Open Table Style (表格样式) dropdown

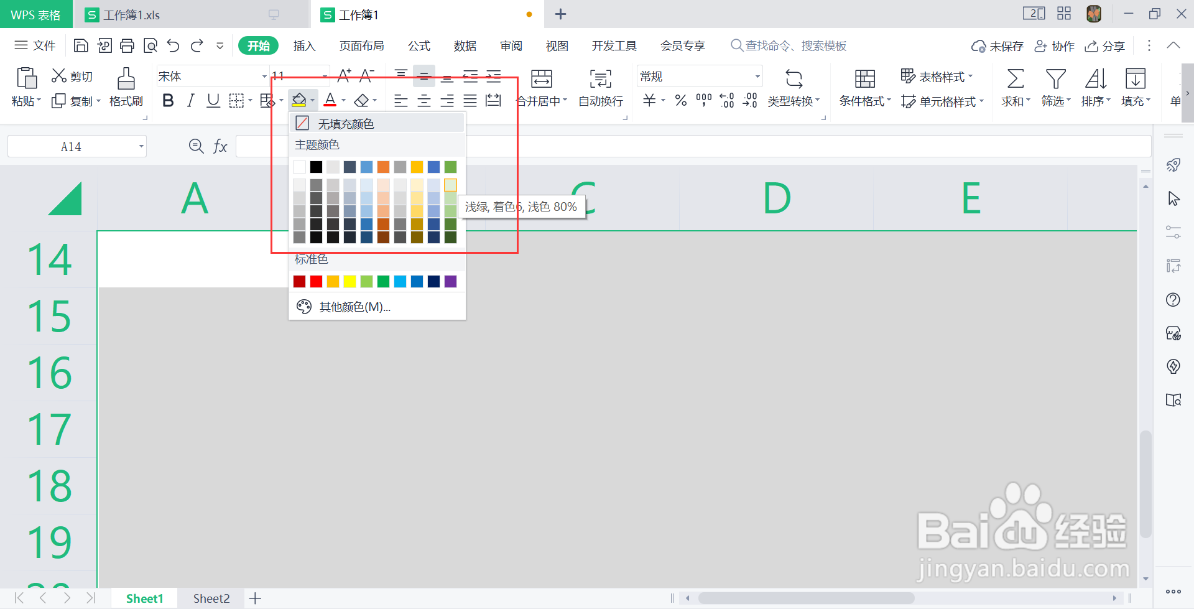tap(937, 77)
